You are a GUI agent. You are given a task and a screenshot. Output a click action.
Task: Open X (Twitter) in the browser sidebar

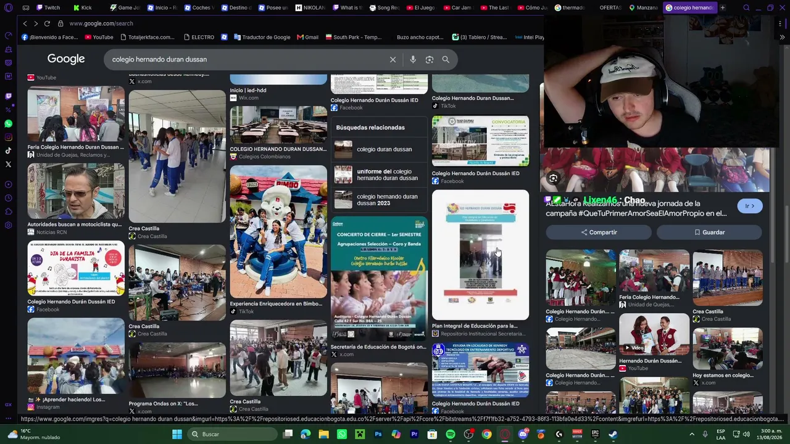(x=8, y=164)
